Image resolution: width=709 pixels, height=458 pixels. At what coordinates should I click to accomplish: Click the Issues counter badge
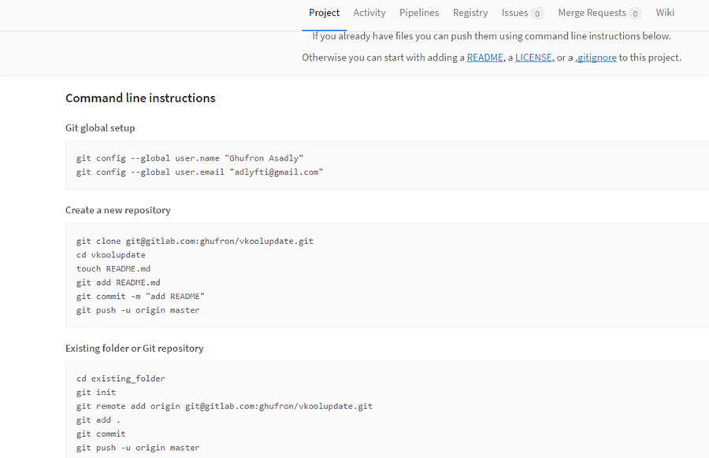[539, 13]
